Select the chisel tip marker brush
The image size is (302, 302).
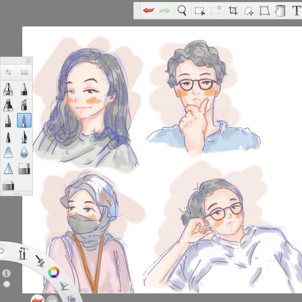coord(24,105)
